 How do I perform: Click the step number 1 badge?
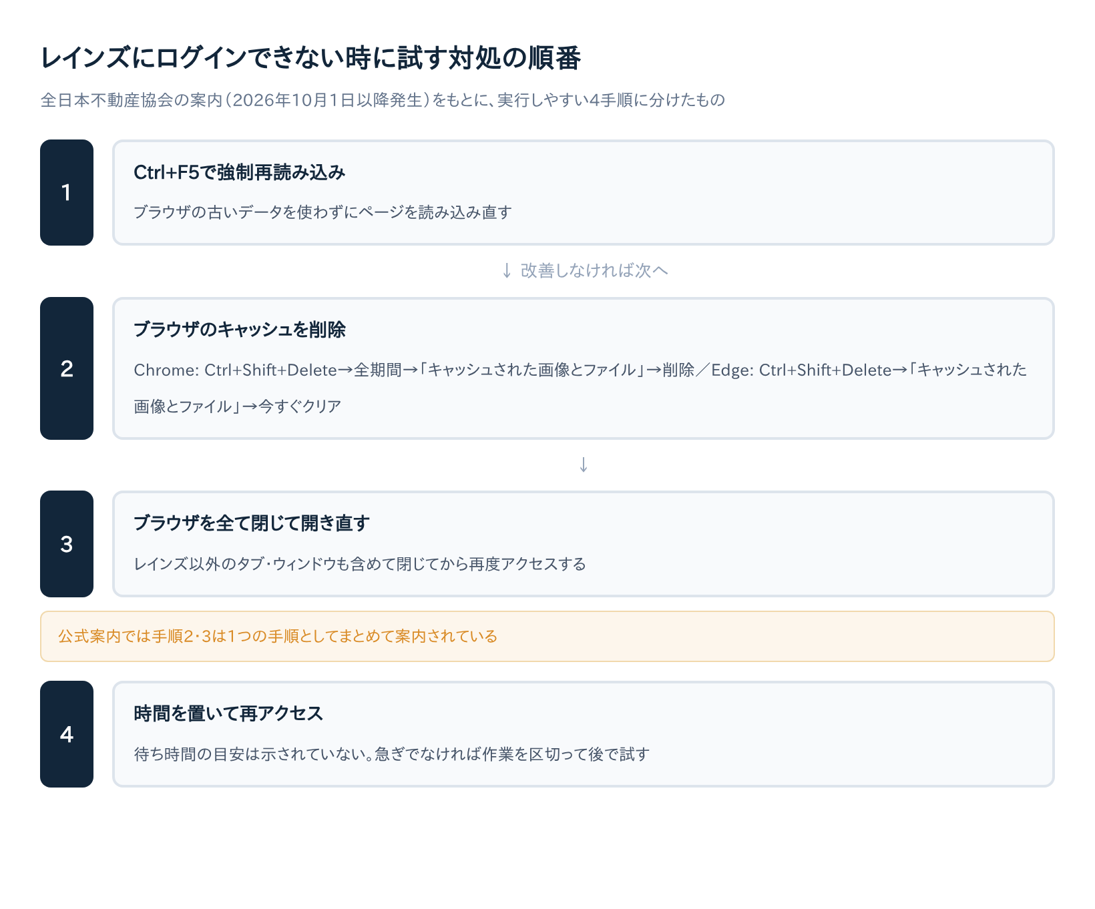coord(67,192)
